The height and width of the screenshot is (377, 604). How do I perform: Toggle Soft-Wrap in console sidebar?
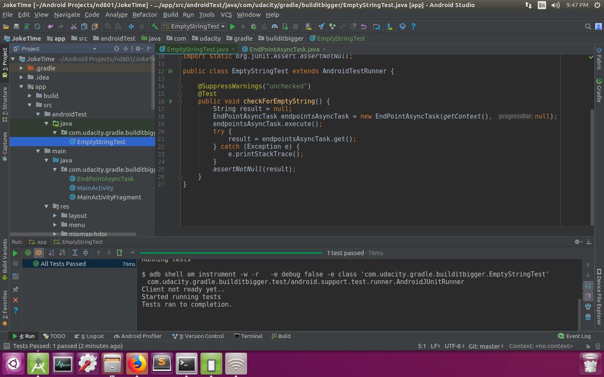click(588, 285)
